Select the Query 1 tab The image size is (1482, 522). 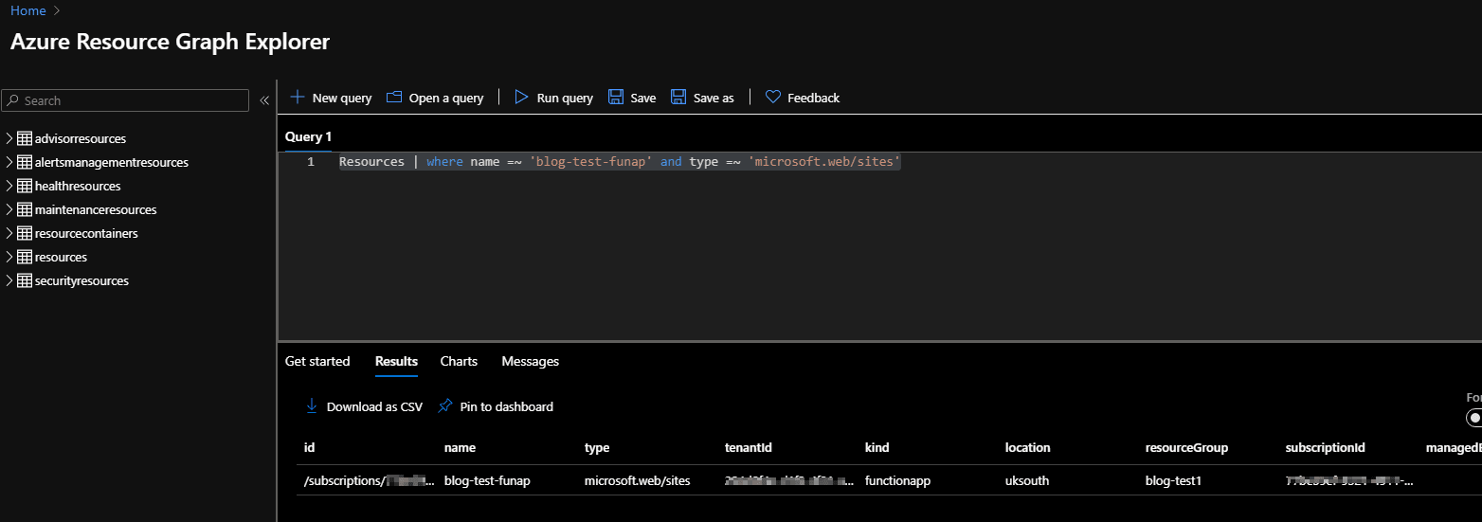click(x=308, y=136)
